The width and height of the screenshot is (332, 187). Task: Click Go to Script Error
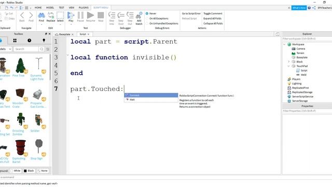coord(191,14)
